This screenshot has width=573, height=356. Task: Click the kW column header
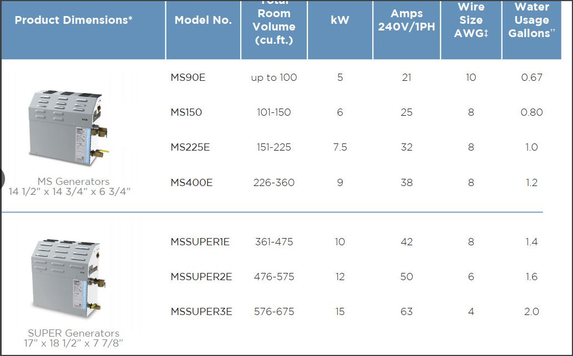pyautogui.click(x=340, y=20)
